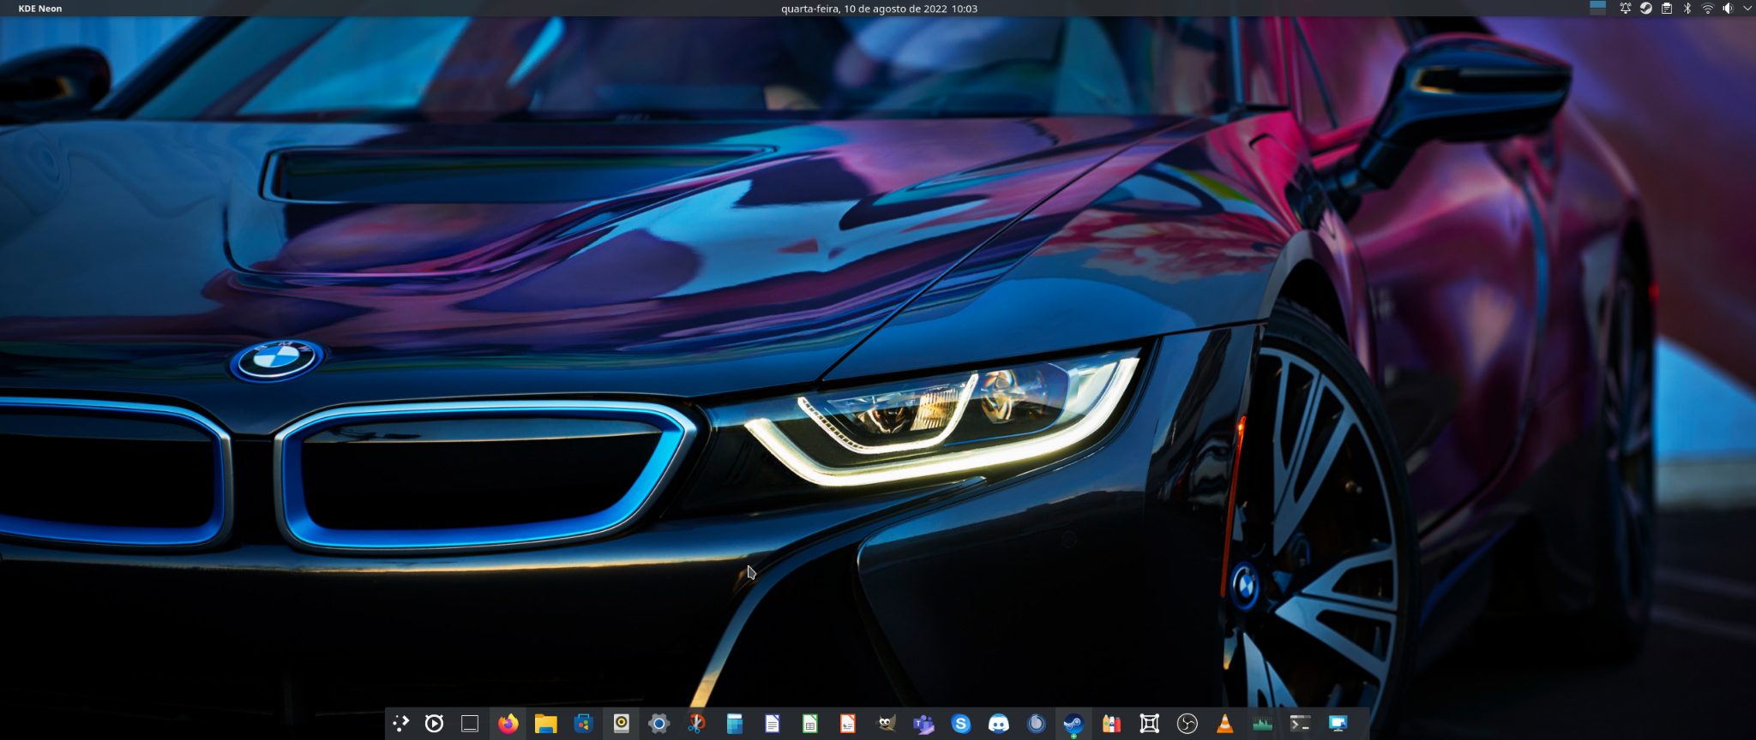
Task: Open the terminal icon in dock
Action: [x=1300, y=724]
